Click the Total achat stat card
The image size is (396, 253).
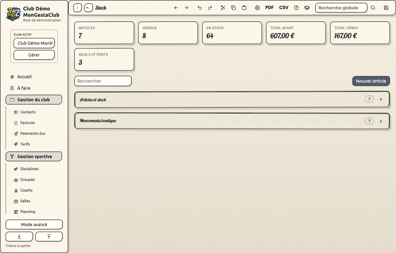pos(296,33)
